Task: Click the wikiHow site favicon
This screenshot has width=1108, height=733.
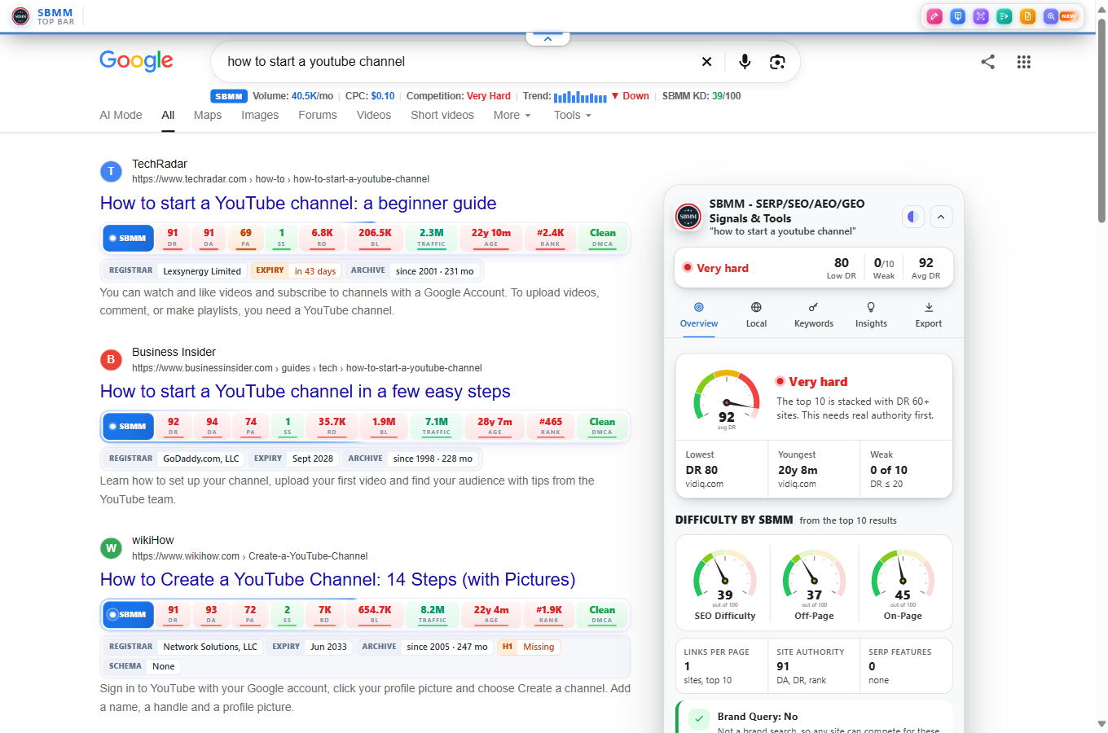Action: point(111,547)
